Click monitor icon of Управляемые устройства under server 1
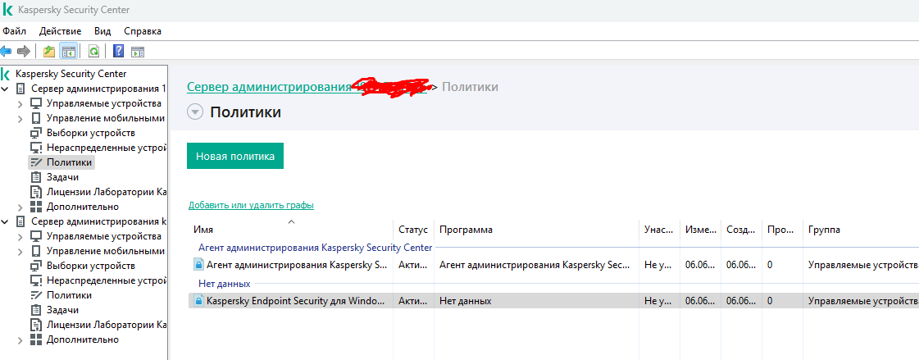Viewport: 919px width, 360px height. (x=36, y=103)
